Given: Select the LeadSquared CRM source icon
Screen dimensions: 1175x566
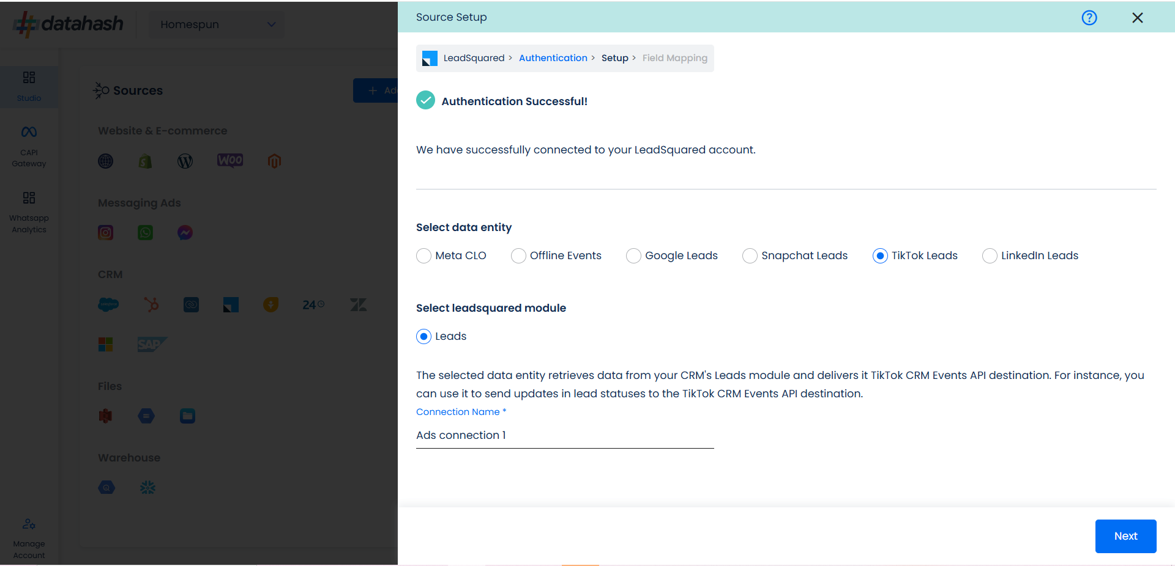Looking at the screenshot, I should (231, 304).
